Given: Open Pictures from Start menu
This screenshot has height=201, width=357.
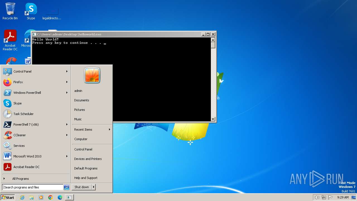Looking at the screenshot, I should (92, 110).
